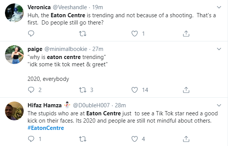Expand the caret menu on paige's tweet
The height and width of the screenshot is (146, 228).
(219, 49)
